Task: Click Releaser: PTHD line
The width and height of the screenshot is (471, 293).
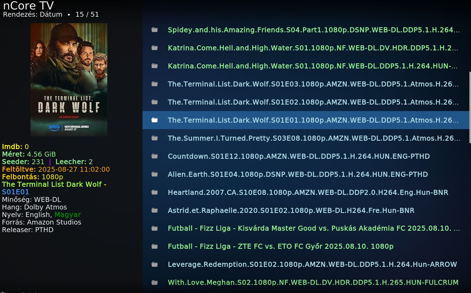Action: tap(28, 230)
